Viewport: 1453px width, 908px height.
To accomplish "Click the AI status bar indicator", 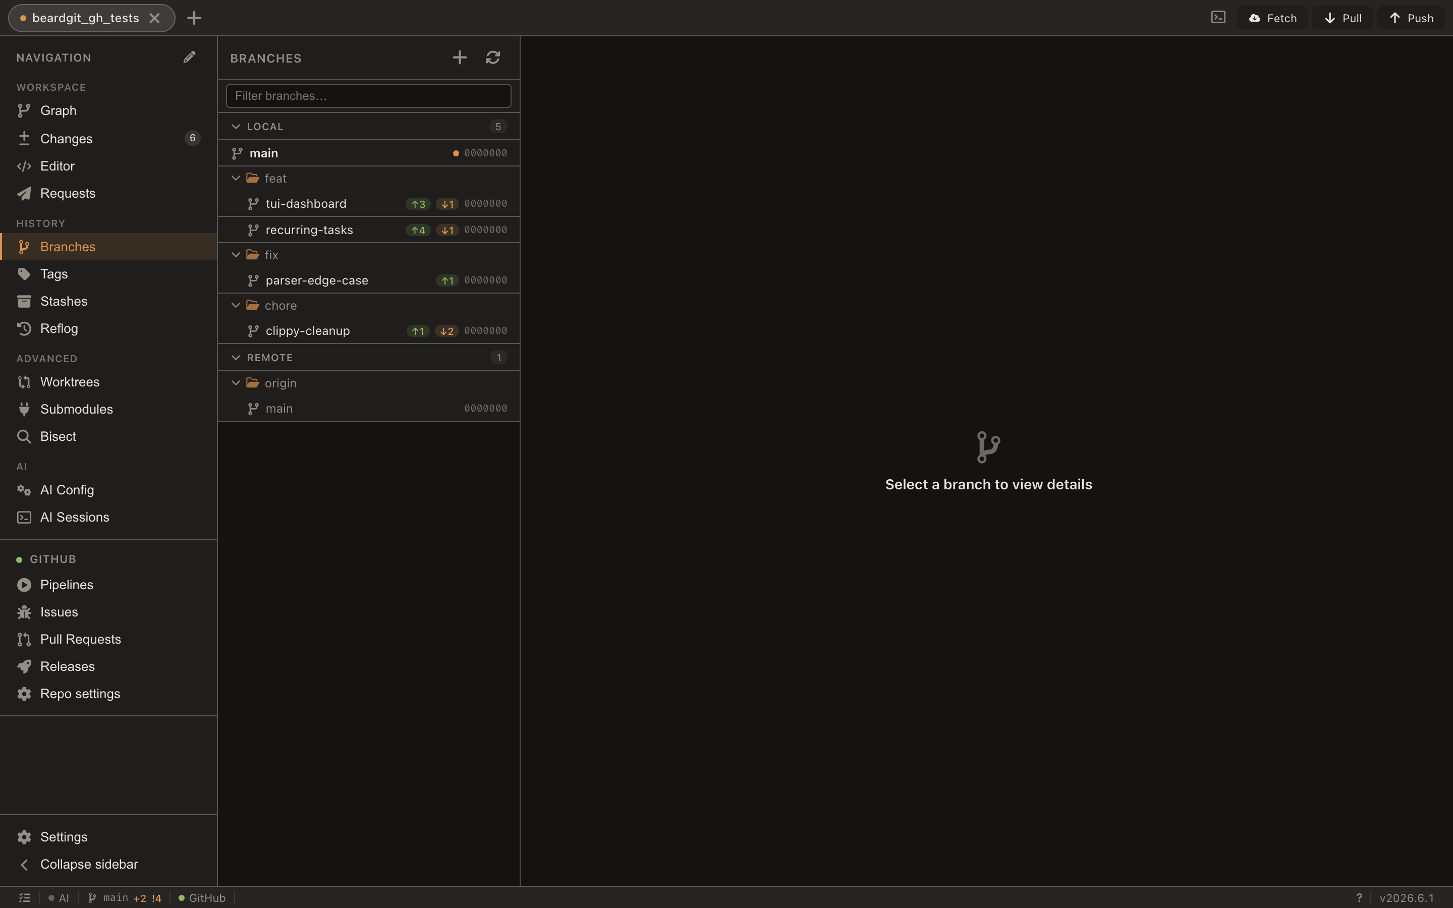I will coord(59,898).
